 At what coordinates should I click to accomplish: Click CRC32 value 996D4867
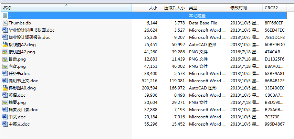pyautogui.click(x=275, y=124)
